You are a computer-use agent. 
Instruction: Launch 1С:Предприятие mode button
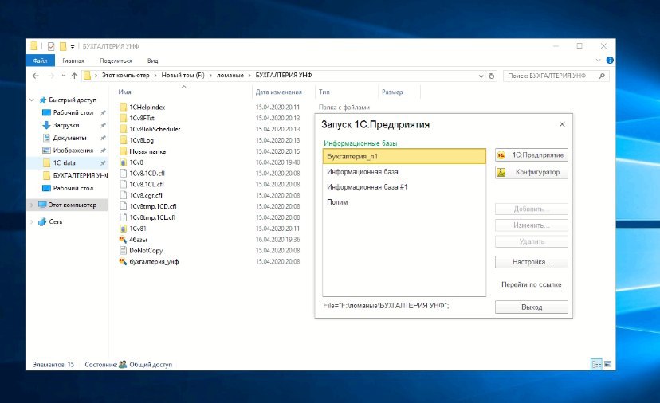coord(531,155)
